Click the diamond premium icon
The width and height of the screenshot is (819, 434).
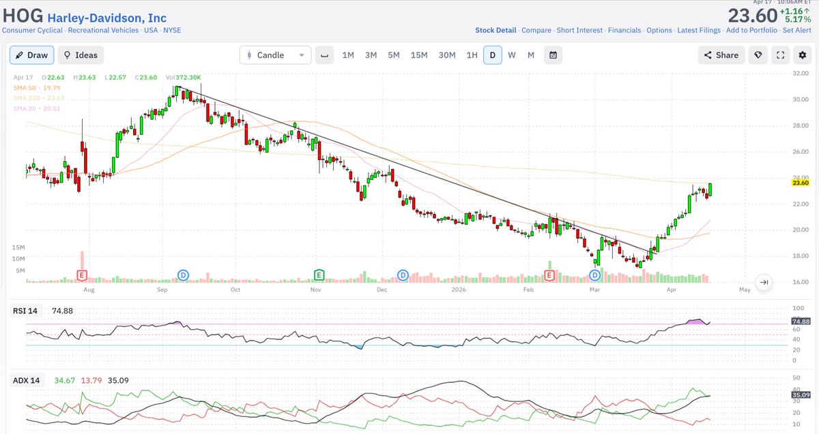tap(758, 55)
